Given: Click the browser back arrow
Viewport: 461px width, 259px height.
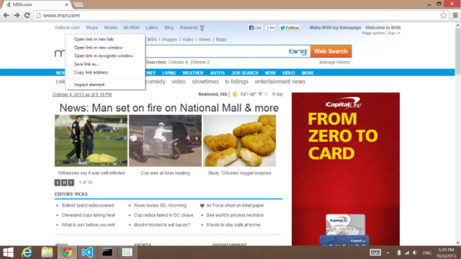Looking at the screenshot, I should (x=6, y=15).
